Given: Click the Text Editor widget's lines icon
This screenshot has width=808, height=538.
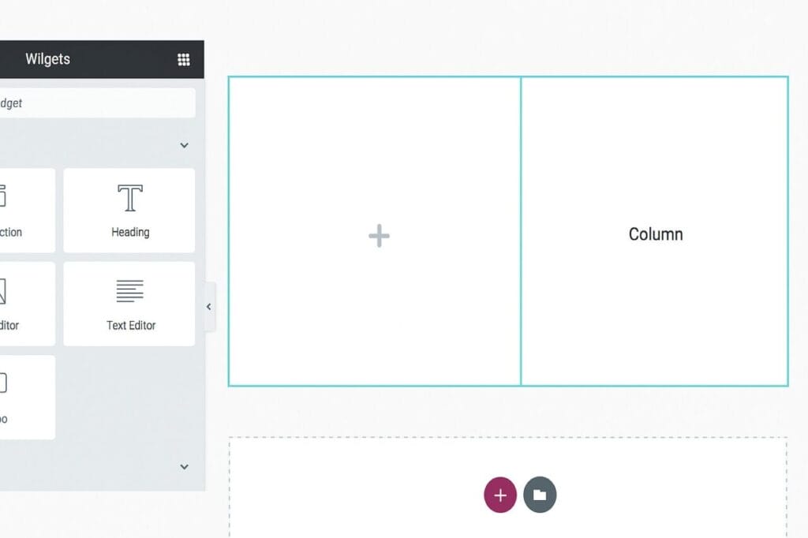Looking at the screenshot, I should [x=130, y=291].
